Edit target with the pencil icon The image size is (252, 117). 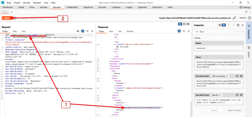234,18
